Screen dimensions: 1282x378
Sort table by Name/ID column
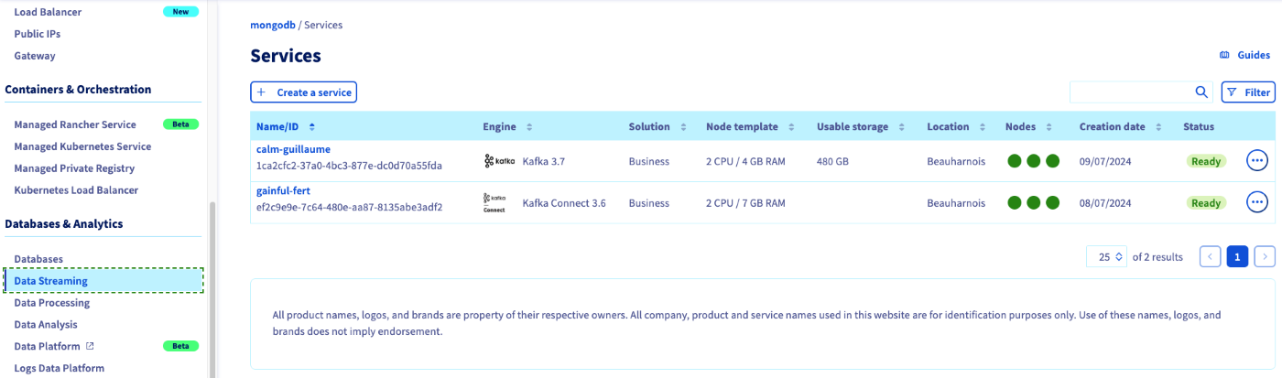[312, 126]
